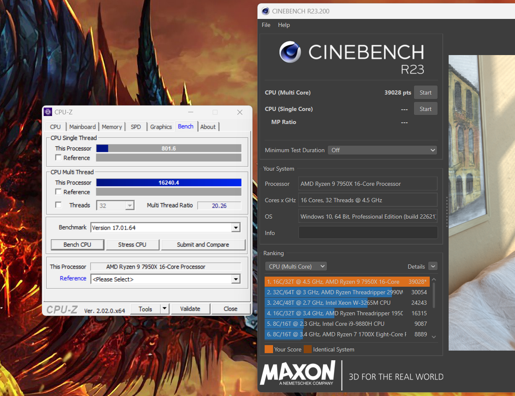This screenshot has width=515, height=396.
Task: Open the Minimum Test Duration dropdown
Action: 382,150
